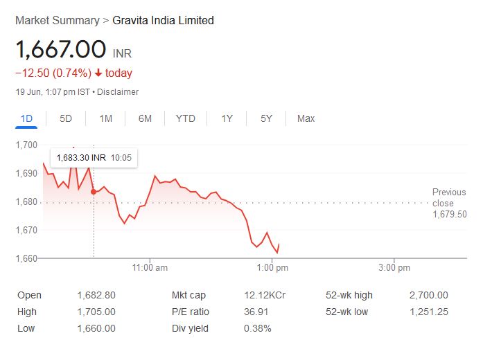Open the Disclaimer link
The height and width of the screenshot is (349, 492).
[x=118, y=92]
